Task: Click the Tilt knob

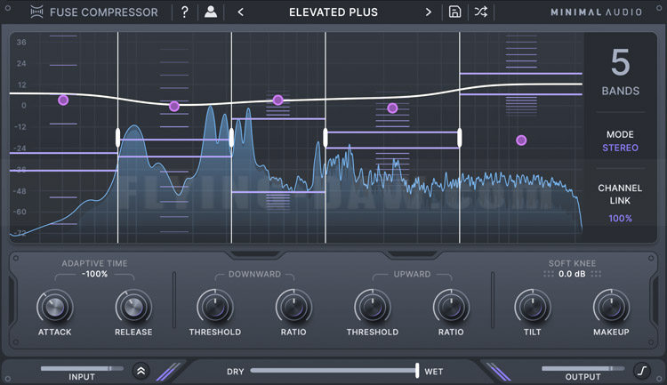Action: [x=533, y=307]
